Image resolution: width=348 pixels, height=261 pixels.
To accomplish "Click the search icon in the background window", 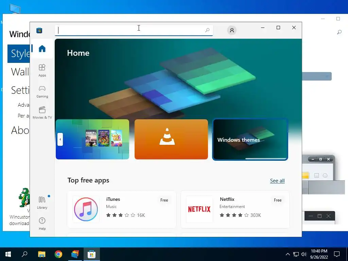I will coord(339,32).
